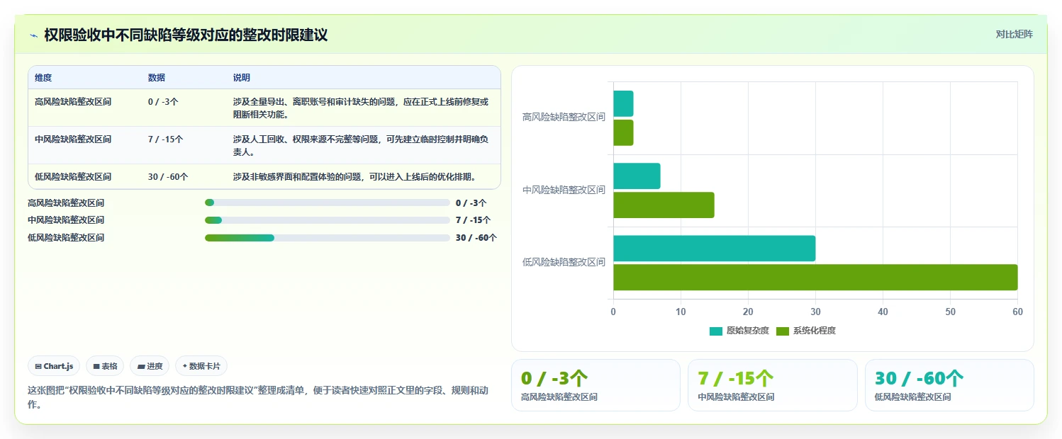Select 高风险缺陷整改区间 table row label

point(73,102)
